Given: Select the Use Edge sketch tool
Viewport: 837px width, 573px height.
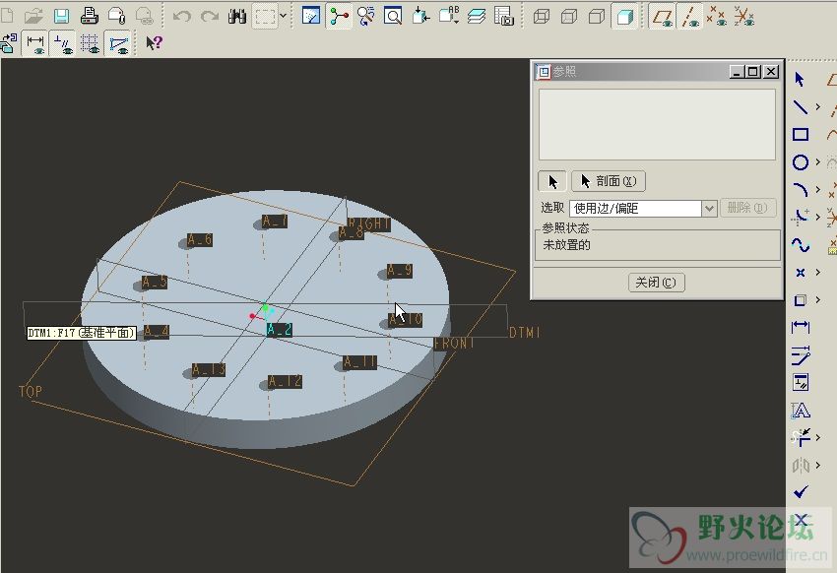Looking at the screenshot, I should click(x=801, y=300).
